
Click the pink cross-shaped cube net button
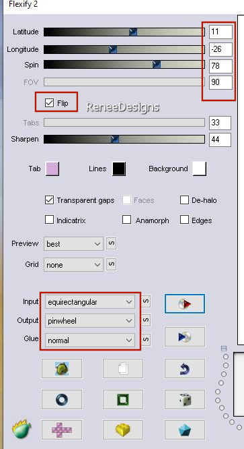click(x=62, y=430)
